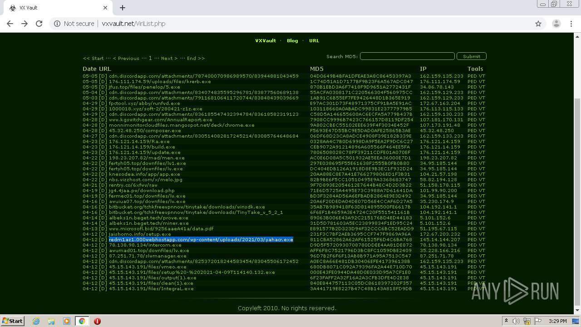The image size is (581, 327).
Task: Click PED link for krerb.exe row
Action: (x=472, y=82)
